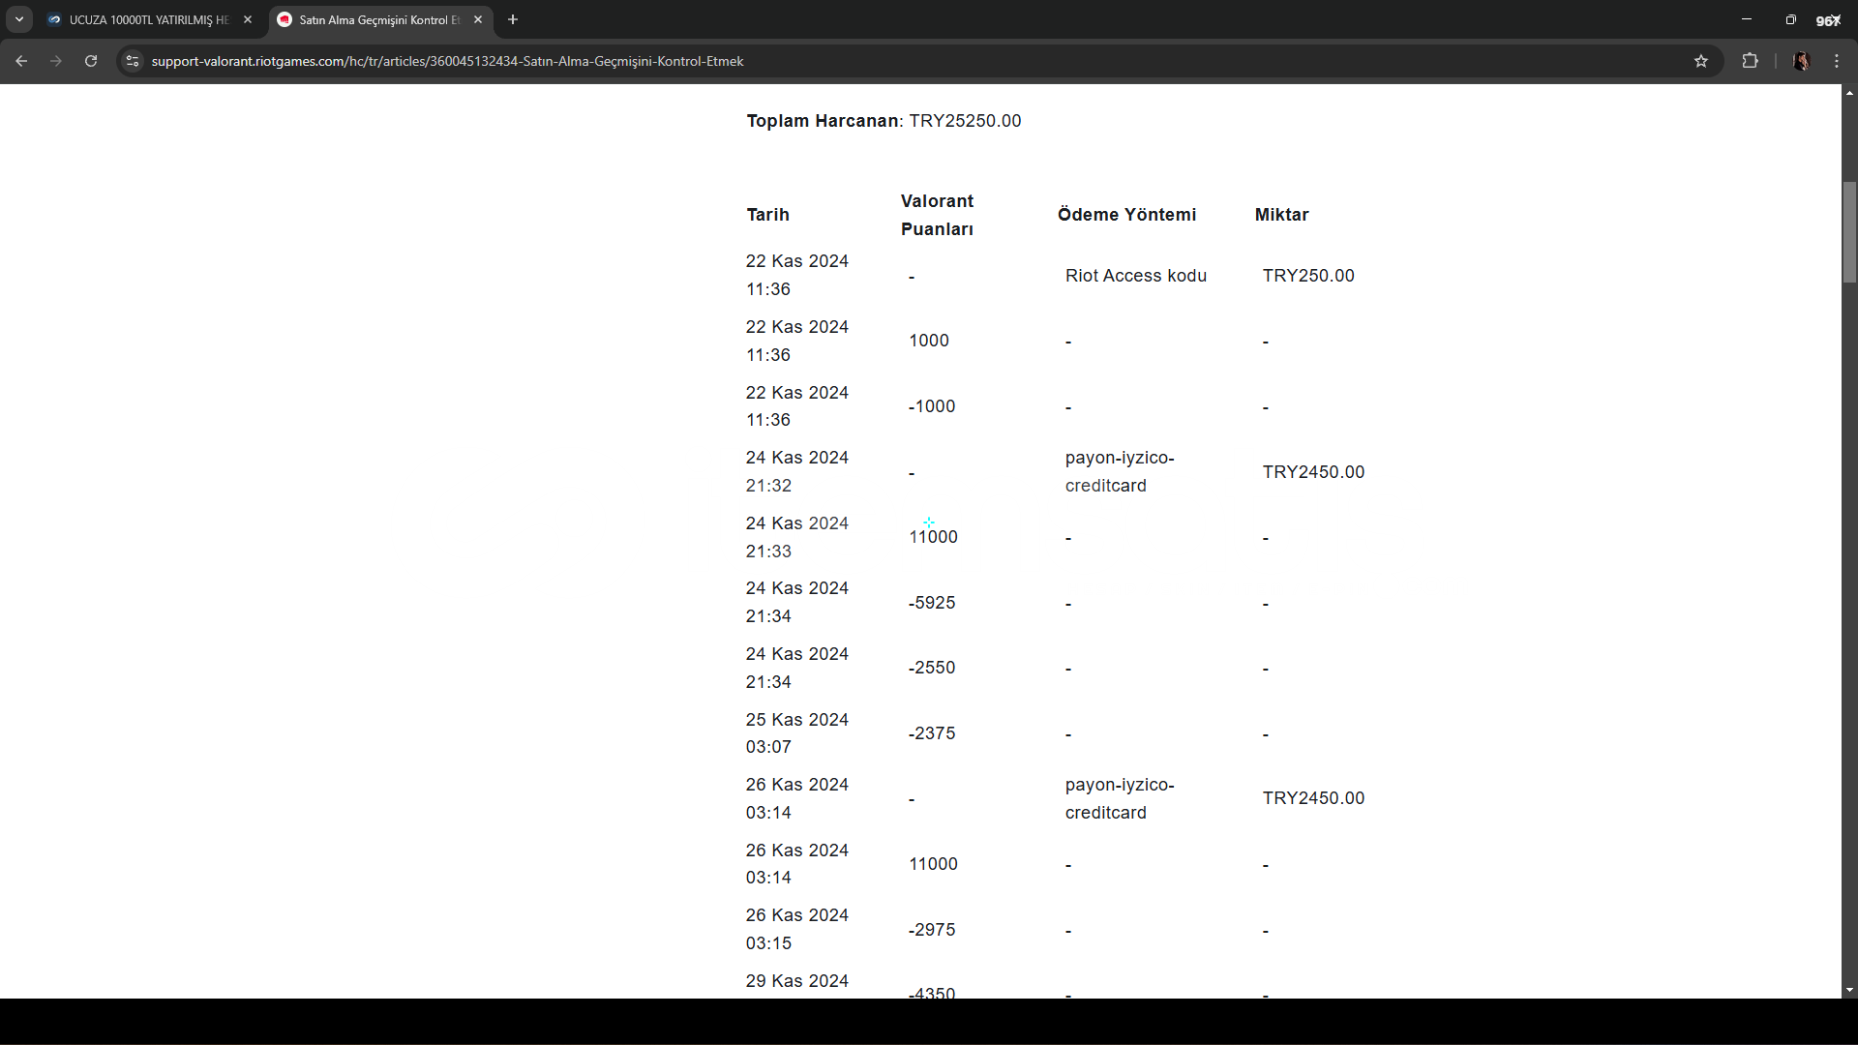Go back to previous page
Image resolution: width=1858 pixels, height=1045 pixels.
[21, 61]
